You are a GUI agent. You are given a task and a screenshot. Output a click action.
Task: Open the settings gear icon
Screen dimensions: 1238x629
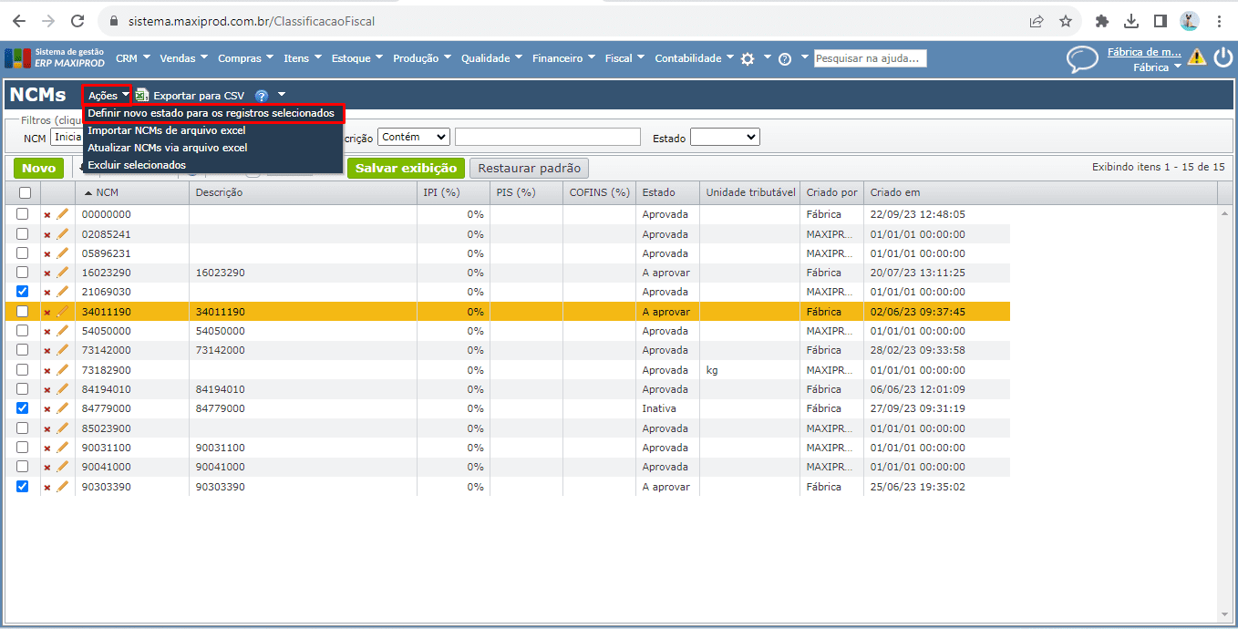pyautogui.click(x=748, y=58)
